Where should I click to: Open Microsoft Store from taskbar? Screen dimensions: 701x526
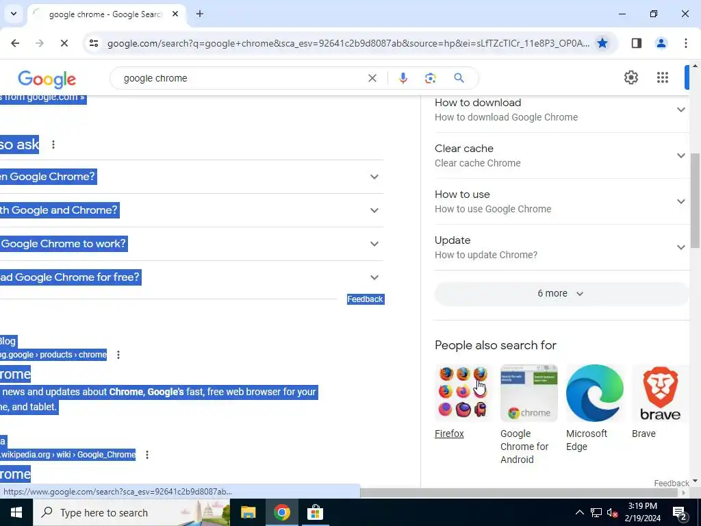point(315,512)
